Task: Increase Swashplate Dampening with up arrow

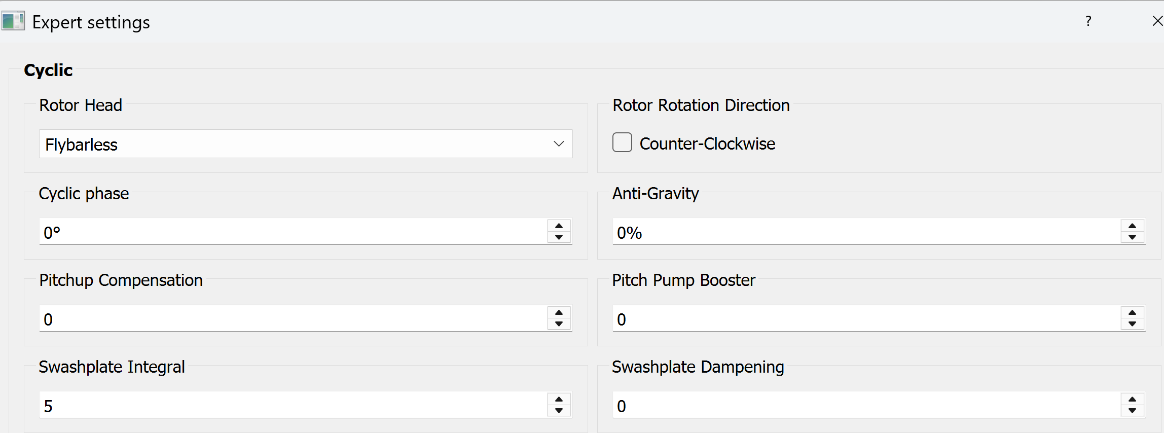Action: 1132,400
